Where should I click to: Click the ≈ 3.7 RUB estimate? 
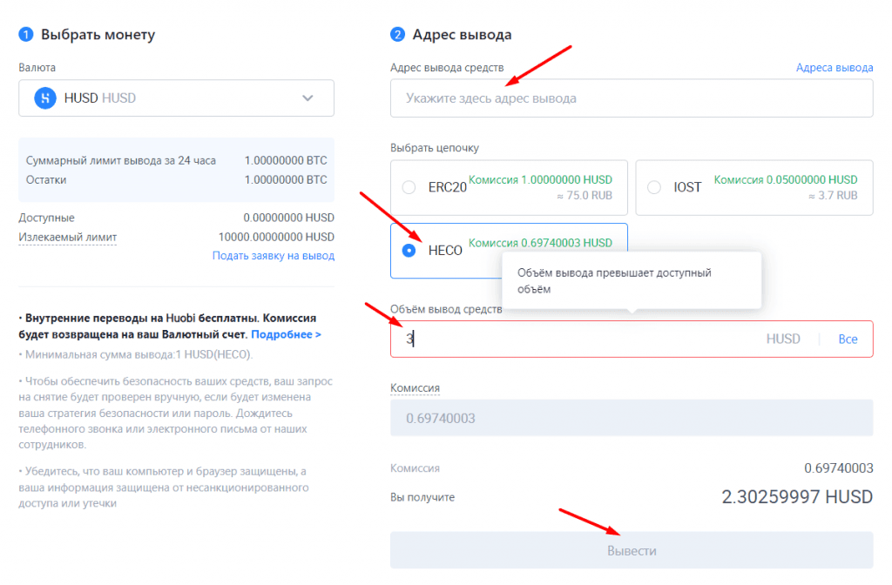pos(833,196)
